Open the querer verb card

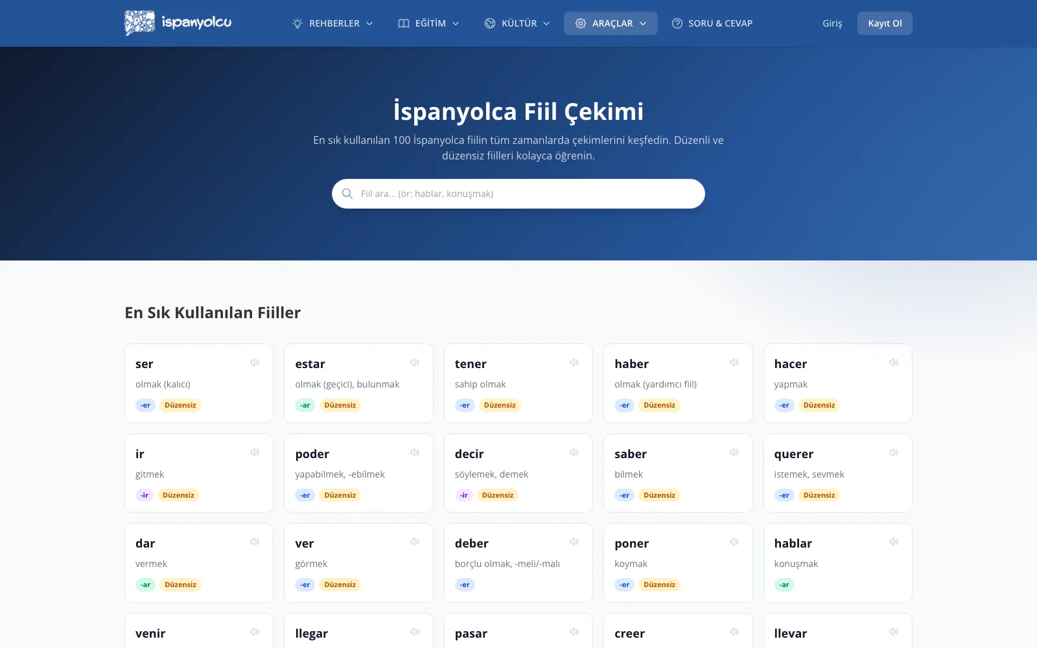coord(838,473)
